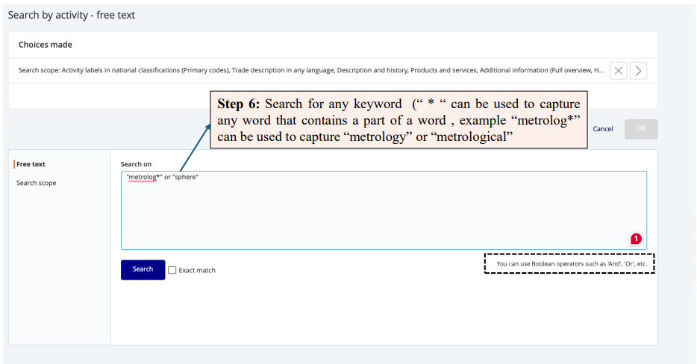Click the red notification badge showing 1
The width and height of the screenshot is (697, 364).
[636, 239]
